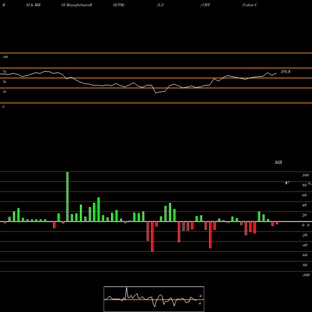Click the 100 label on the RSI axis

click(x=5, y=57)
